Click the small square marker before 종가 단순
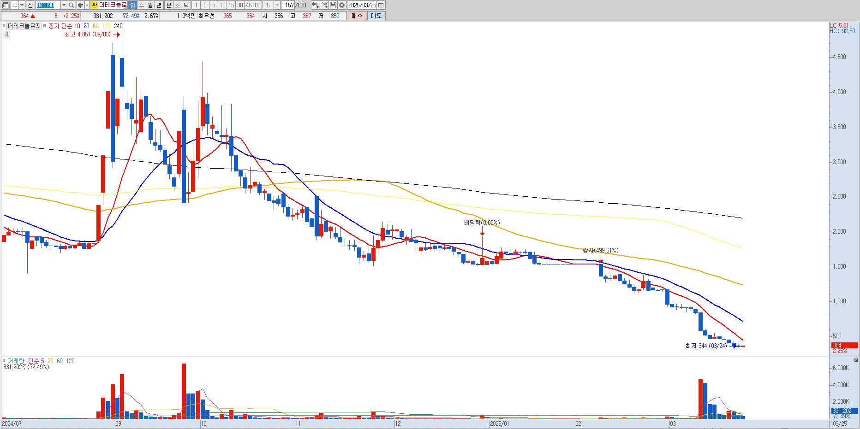The height and width of the screenshot is (429, 860). pos(45,26)
